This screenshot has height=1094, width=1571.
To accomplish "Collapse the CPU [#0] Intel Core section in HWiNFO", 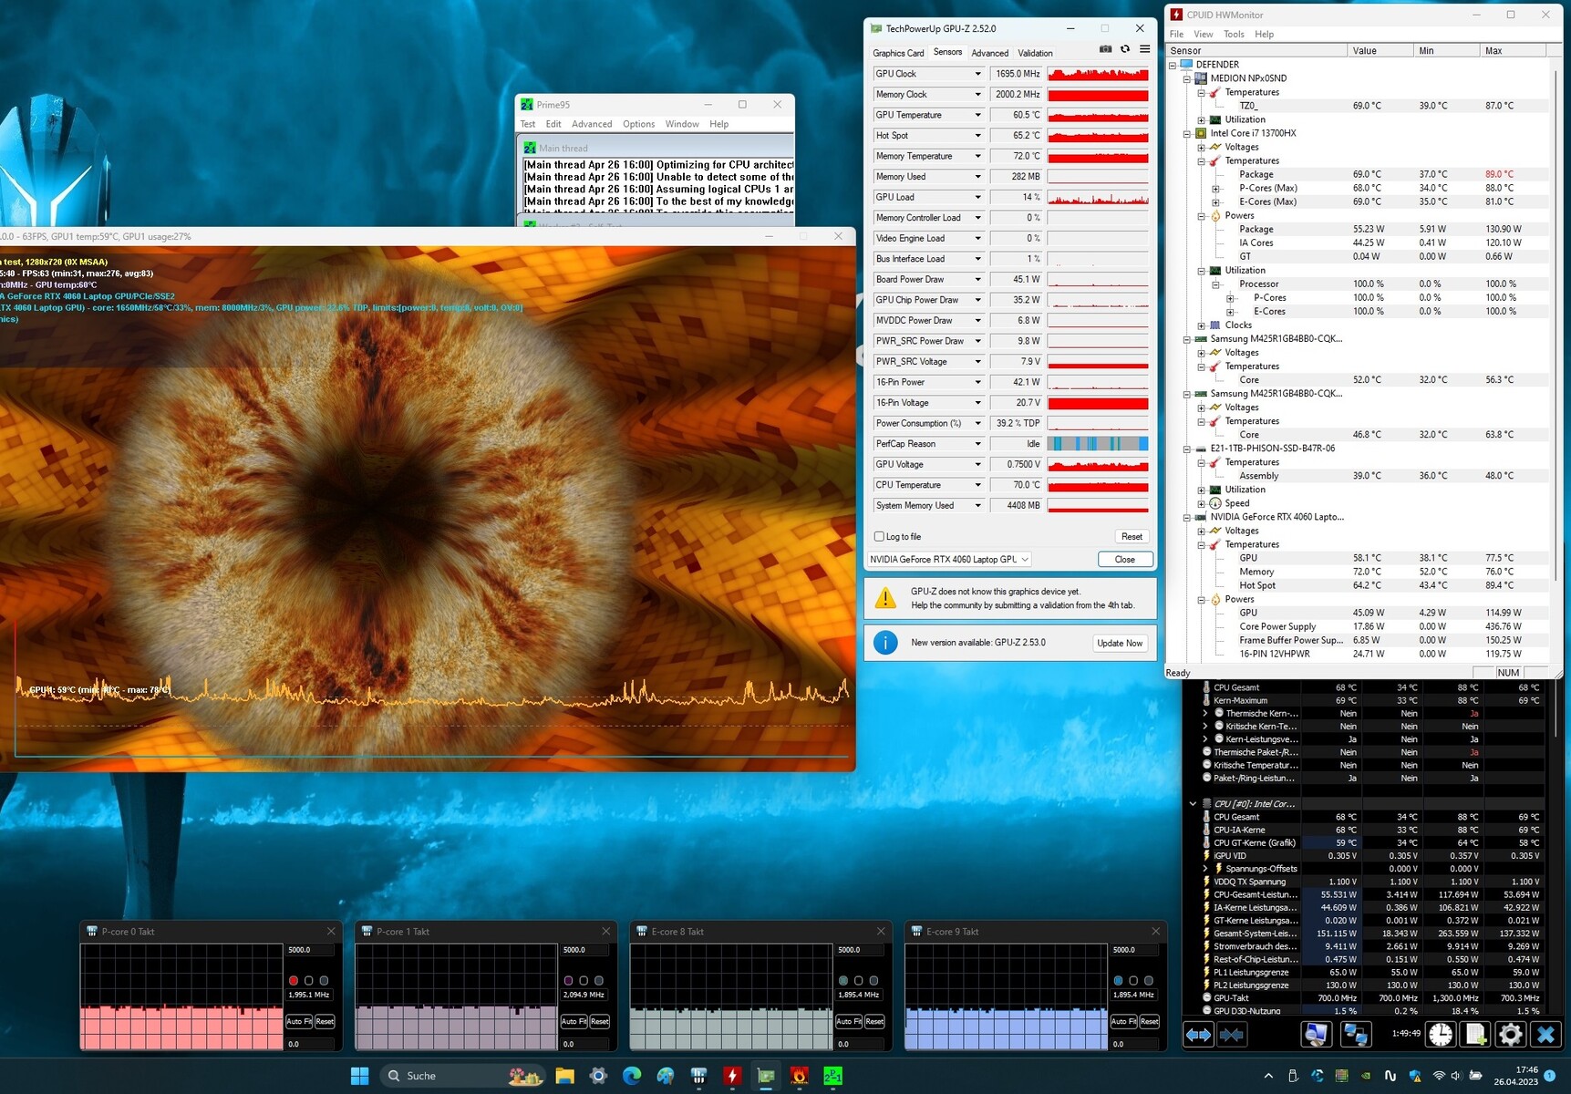I will click(1193, 804).
